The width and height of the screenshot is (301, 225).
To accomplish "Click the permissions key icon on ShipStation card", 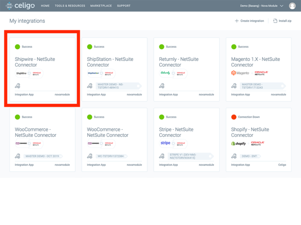I will tap(89, 86).
